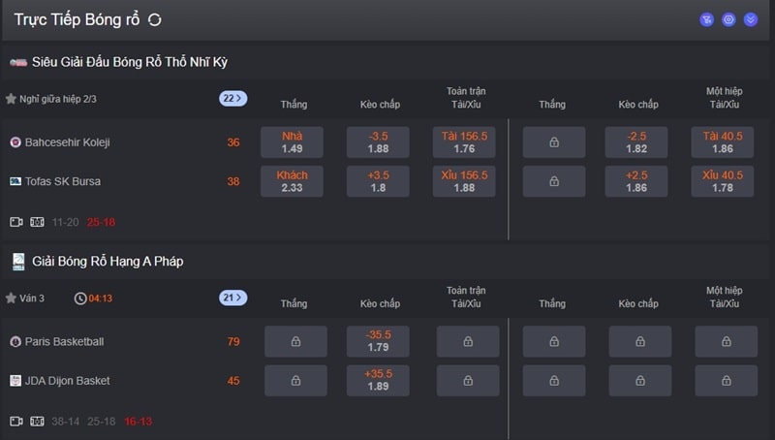Toggle the favorite star for the Paris Basketball match

(x=11, y=299)
